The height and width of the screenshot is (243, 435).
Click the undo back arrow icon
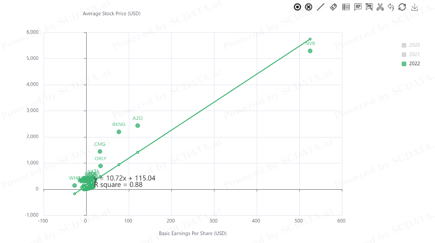(391, 7)
